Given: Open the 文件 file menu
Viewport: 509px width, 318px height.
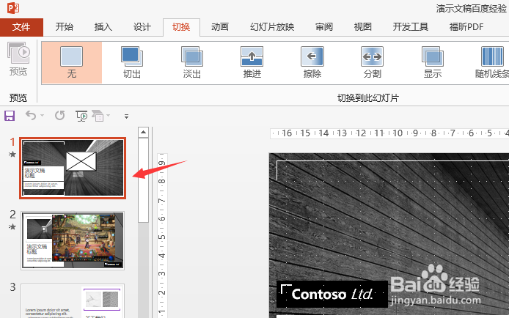Looking at the screenshot, I should pyautogui.click(x=21, y=27).
